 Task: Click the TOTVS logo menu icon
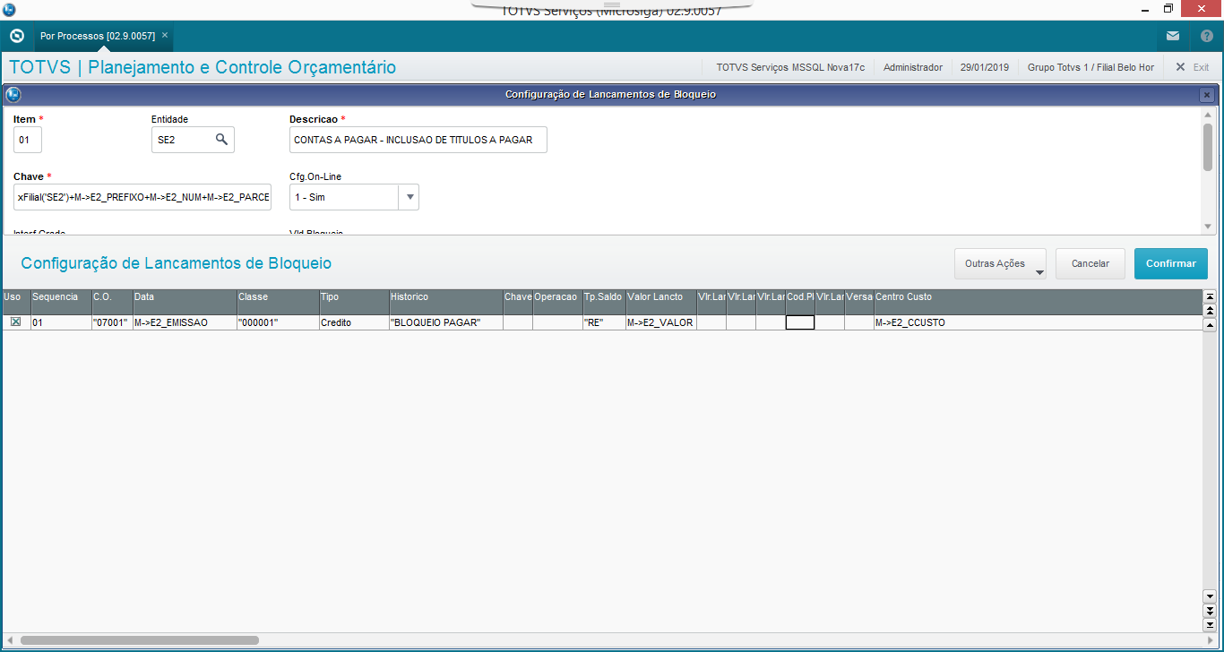16,36
